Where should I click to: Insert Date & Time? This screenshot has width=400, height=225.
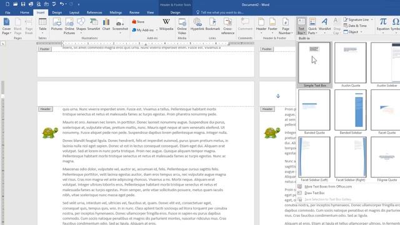(x=355, y=26)
